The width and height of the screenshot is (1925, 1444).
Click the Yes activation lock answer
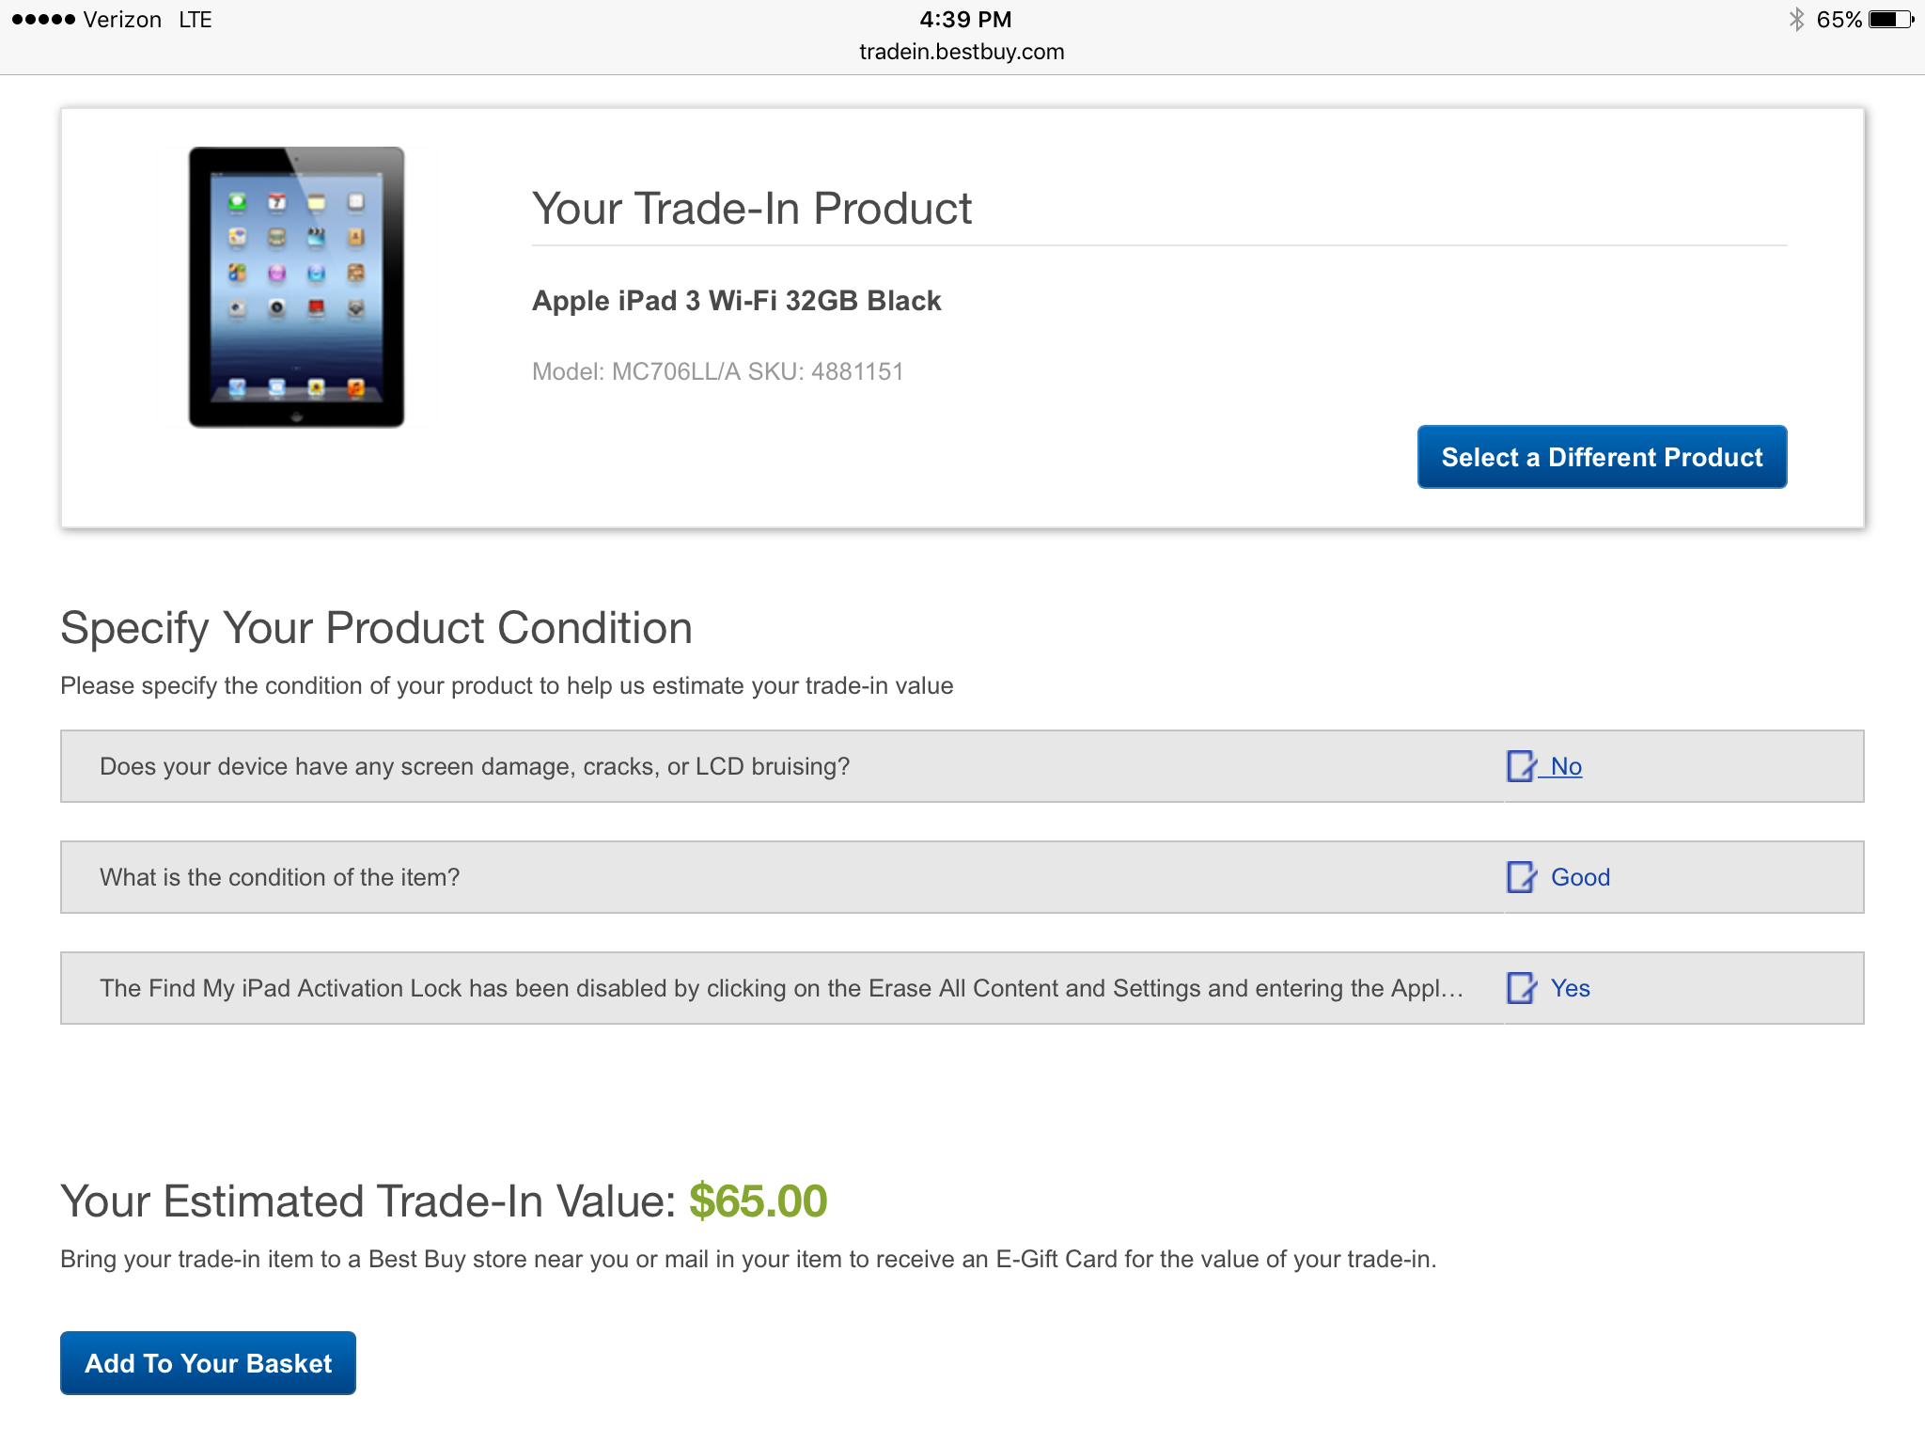click(1570, 988)
